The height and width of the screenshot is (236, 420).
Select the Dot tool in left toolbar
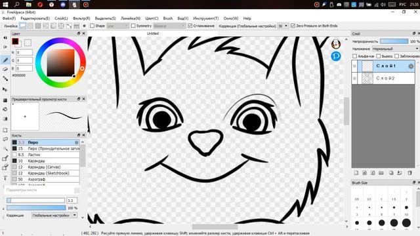pyautogui.click(x=5, y=79)
